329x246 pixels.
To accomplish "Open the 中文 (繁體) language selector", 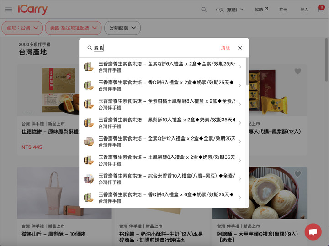I will (x=229, y=10).
